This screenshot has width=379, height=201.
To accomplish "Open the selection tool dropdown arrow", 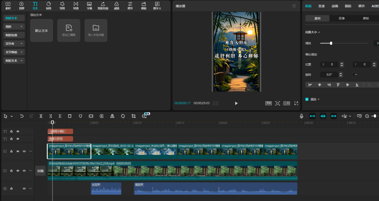I will pyautogui.click(x=12, y=116).
